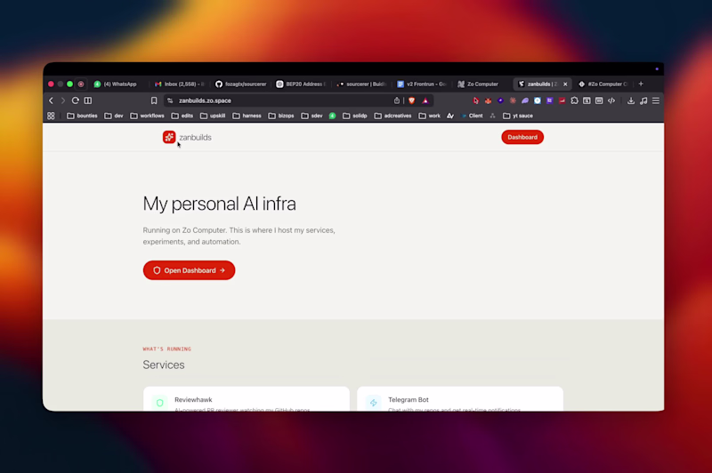Click the purple diamond extension icon
Image resolution: width=712 pixels, height=473 pixels.
[500, 100]
